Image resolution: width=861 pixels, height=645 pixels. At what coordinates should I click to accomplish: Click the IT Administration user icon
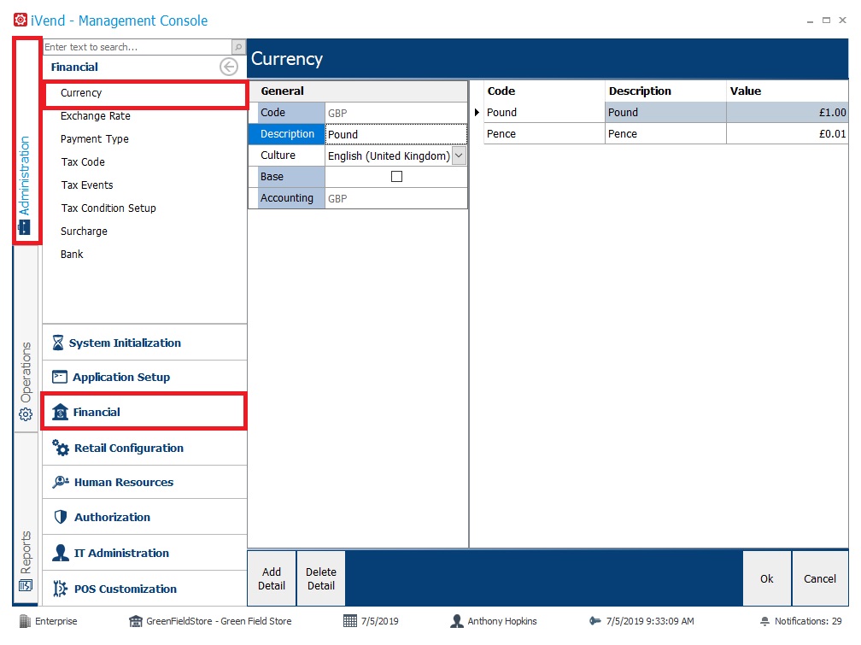[x=61, y=552]
